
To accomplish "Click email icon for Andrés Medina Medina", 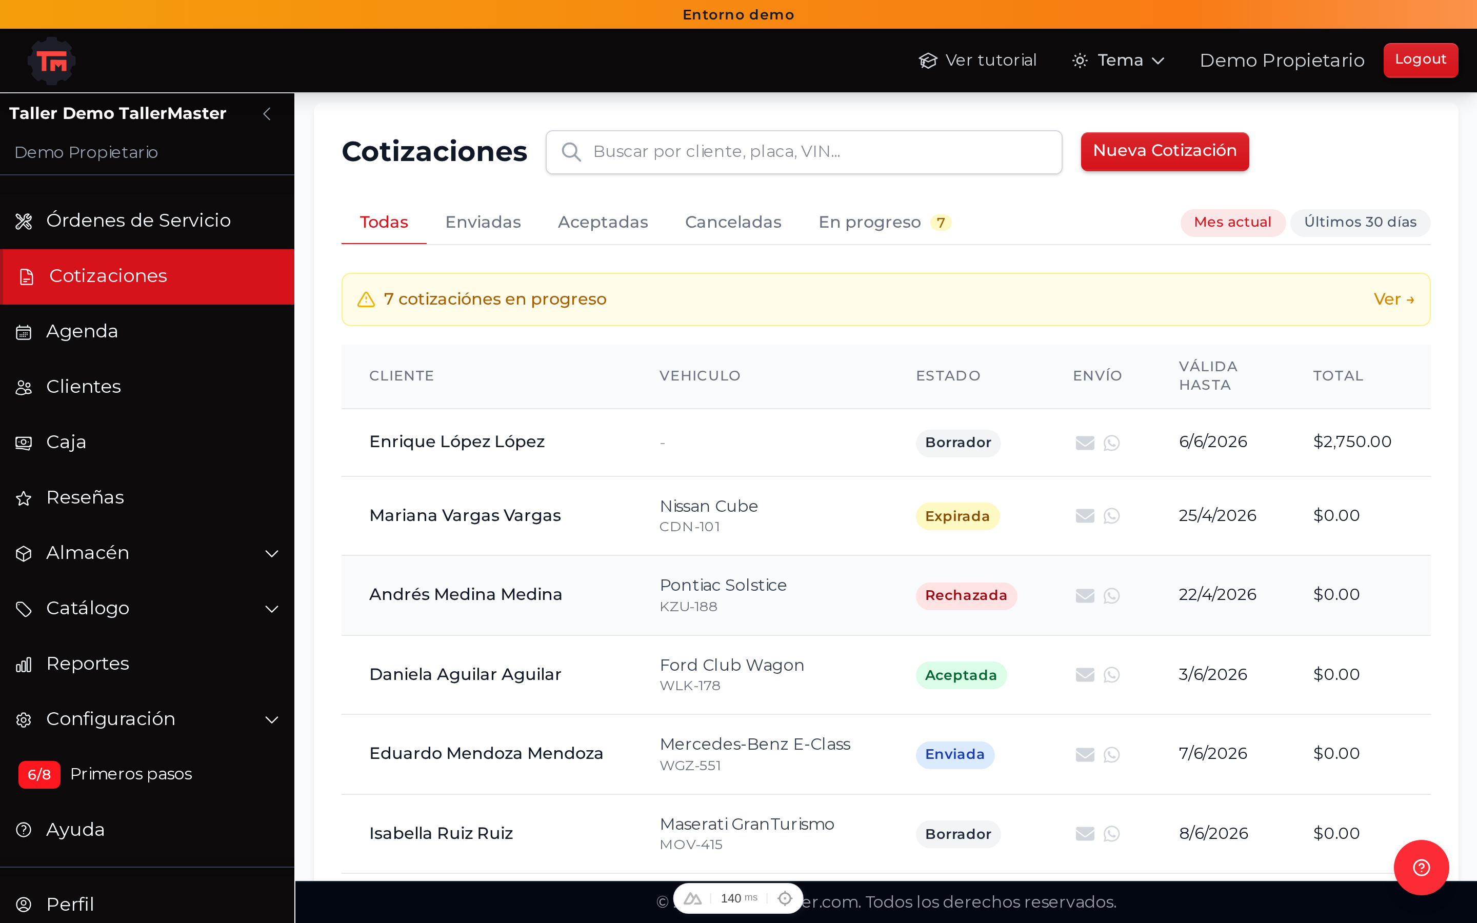I will click(x=1085, y=595).
